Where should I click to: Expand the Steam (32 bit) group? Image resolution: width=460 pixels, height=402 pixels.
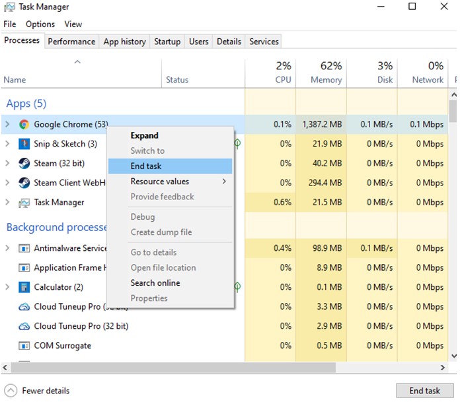(x=7, y=163)
